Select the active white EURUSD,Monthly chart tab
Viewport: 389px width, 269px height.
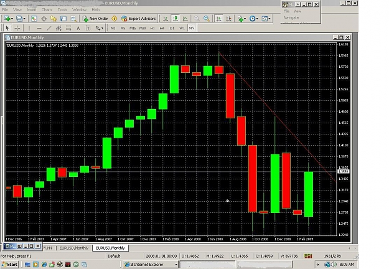pyautogui.click(x=110, y=248)
